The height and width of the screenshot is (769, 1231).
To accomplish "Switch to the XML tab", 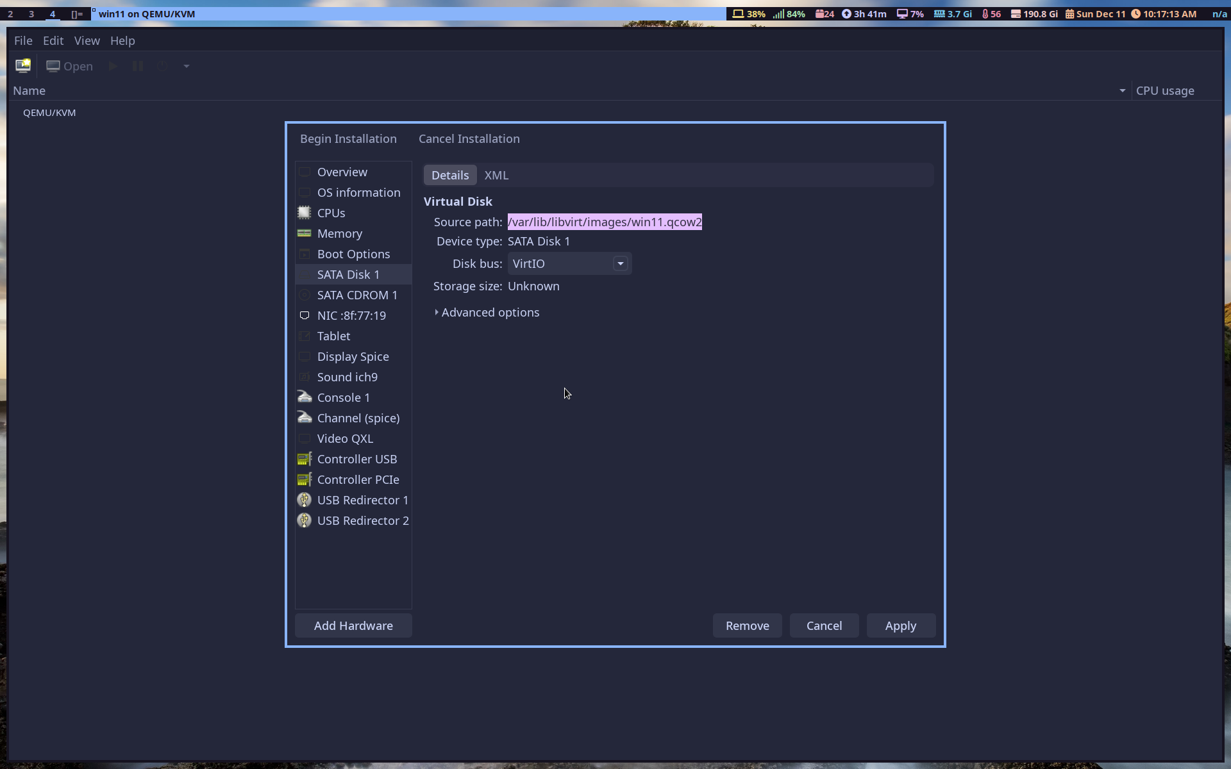I will tap(496, 174).
